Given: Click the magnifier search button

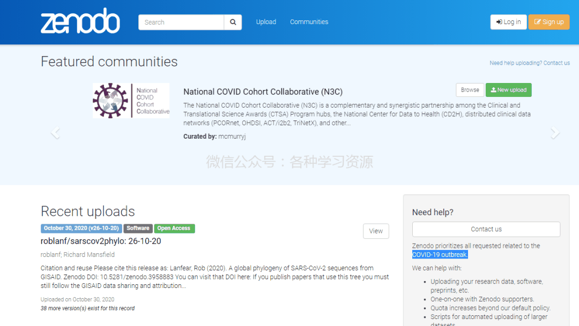Looking at the screenshot, I should [x=233, y=22].
